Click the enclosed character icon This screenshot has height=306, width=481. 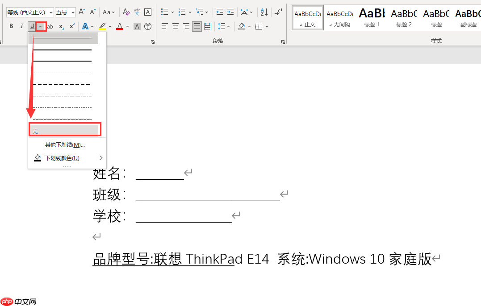(148, 26)
